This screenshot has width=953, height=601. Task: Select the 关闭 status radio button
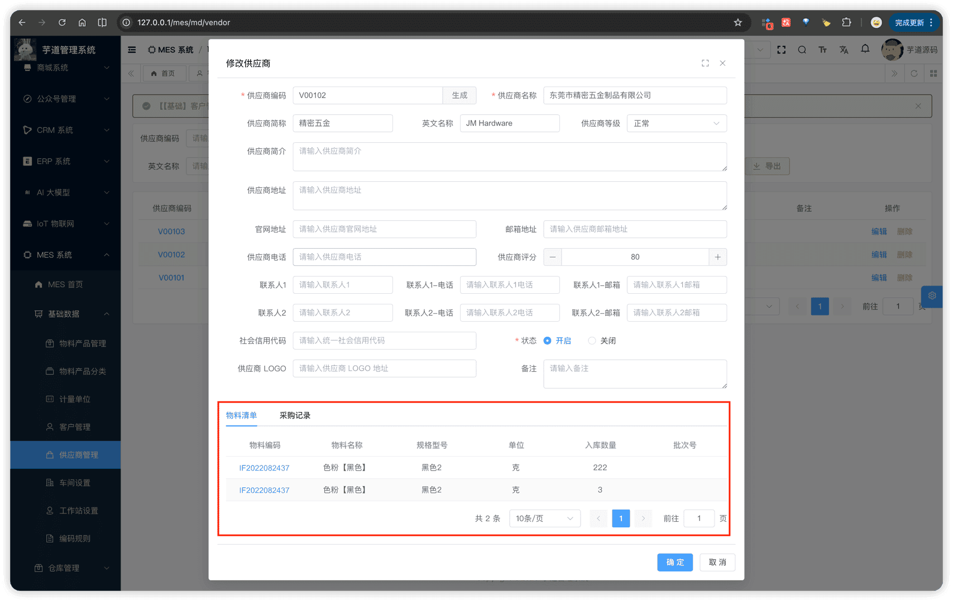click(x=592, y=341)
